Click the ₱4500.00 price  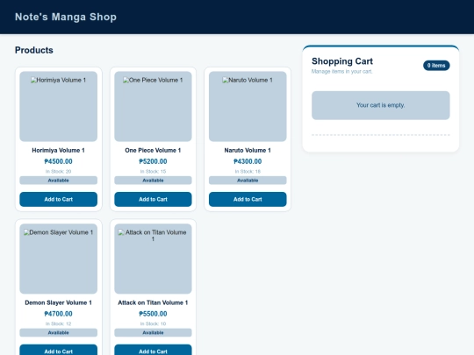pos(58,161)
